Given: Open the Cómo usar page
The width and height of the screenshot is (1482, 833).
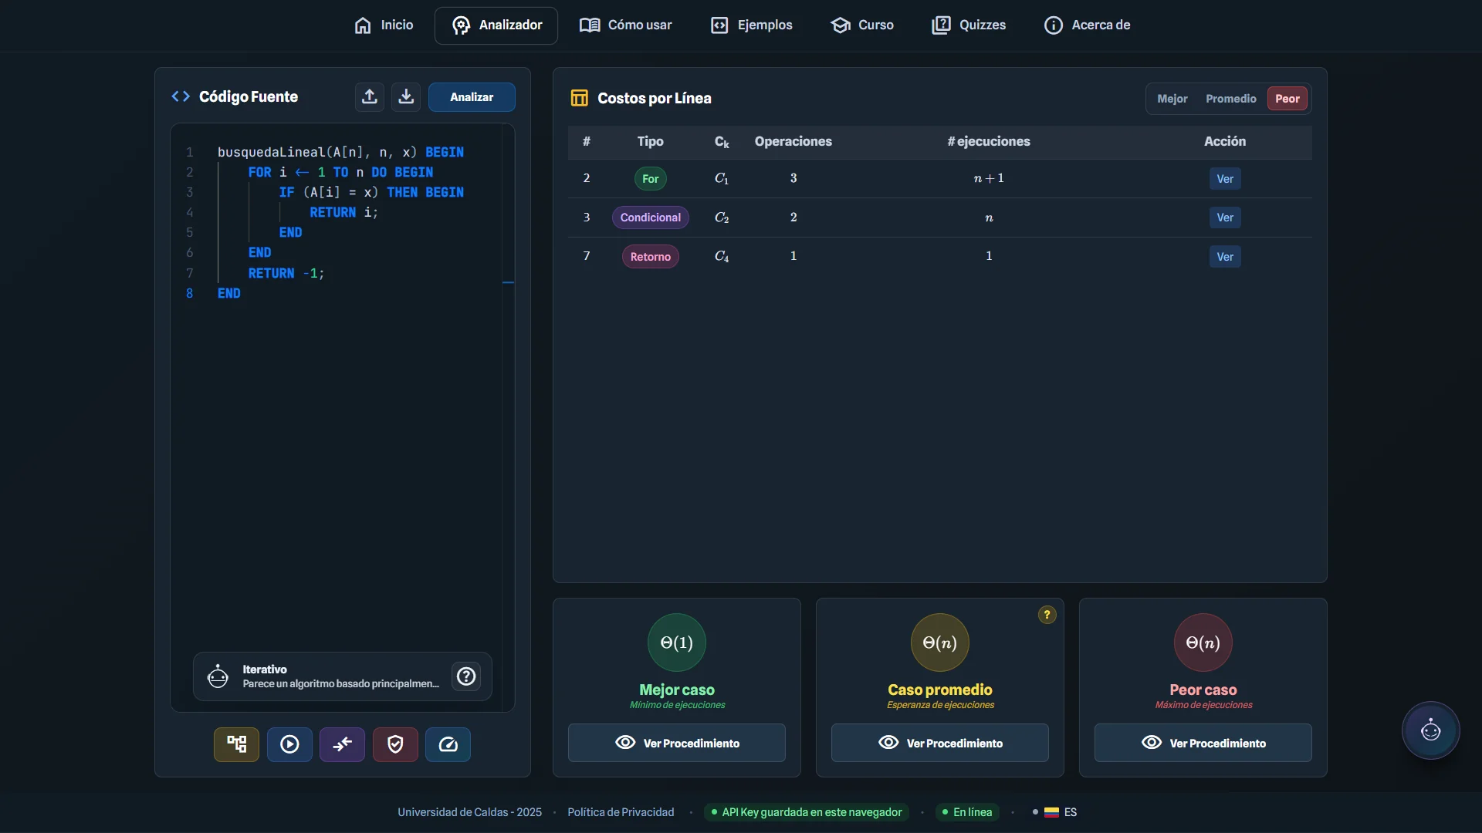Looking at the screenshot, I should click(x=625, y=25).
